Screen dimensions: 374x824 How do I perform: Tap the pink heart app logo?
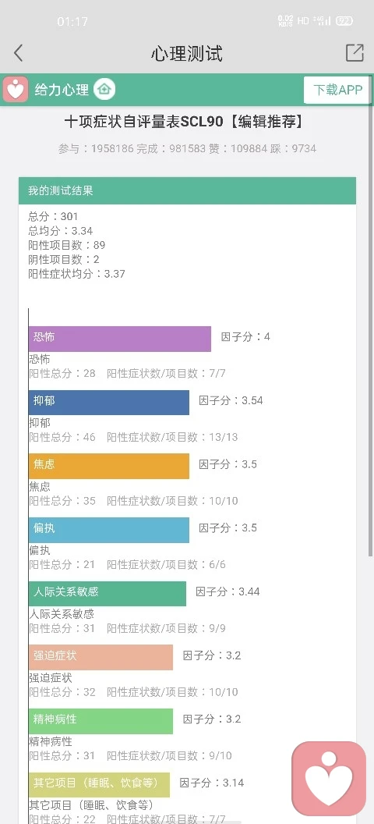pos(16,89)
